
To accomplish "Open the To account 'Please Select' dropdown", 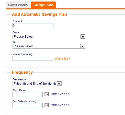I will pos(49,46).
